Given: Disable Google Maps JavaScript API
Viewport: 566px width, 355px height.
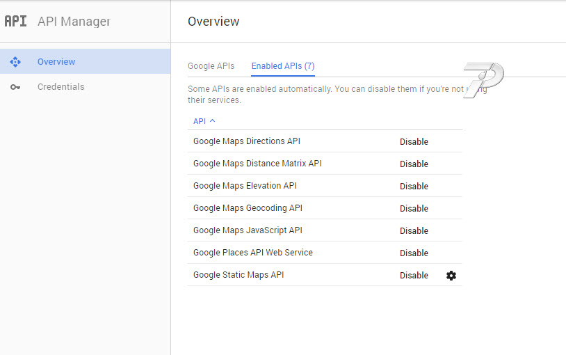Looking at the screenshot, I should 414,231.
